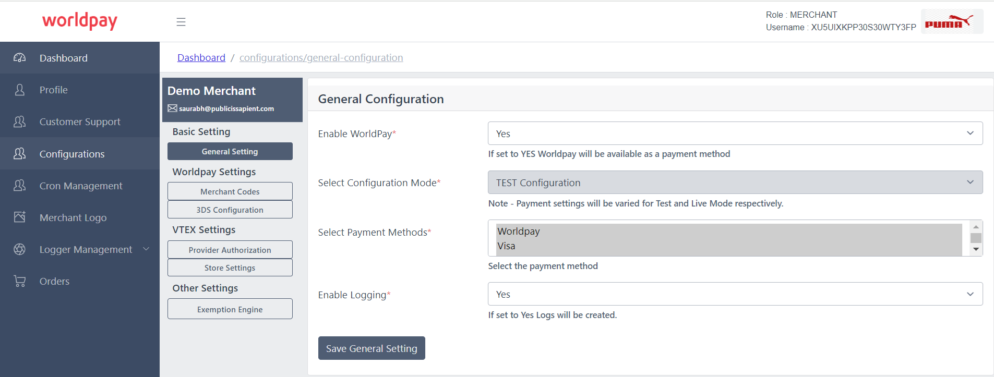Screen dimensions: 994x377
Task: Click the Merchant Logo image icon
Action: [x=20, y=217]
